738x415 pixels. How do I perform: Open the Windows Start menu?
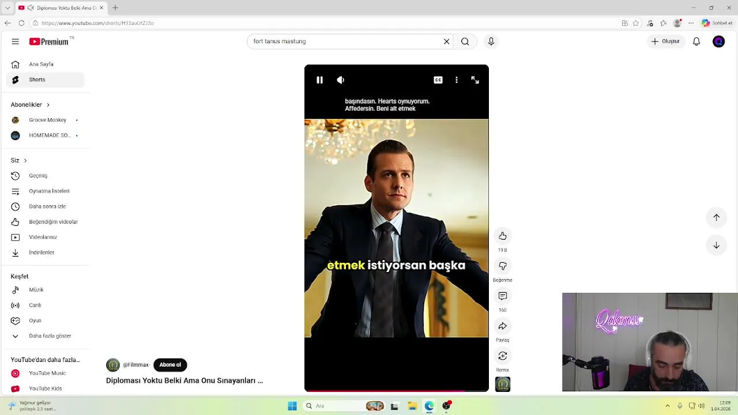pyautogui.click(x=292, y=406)
